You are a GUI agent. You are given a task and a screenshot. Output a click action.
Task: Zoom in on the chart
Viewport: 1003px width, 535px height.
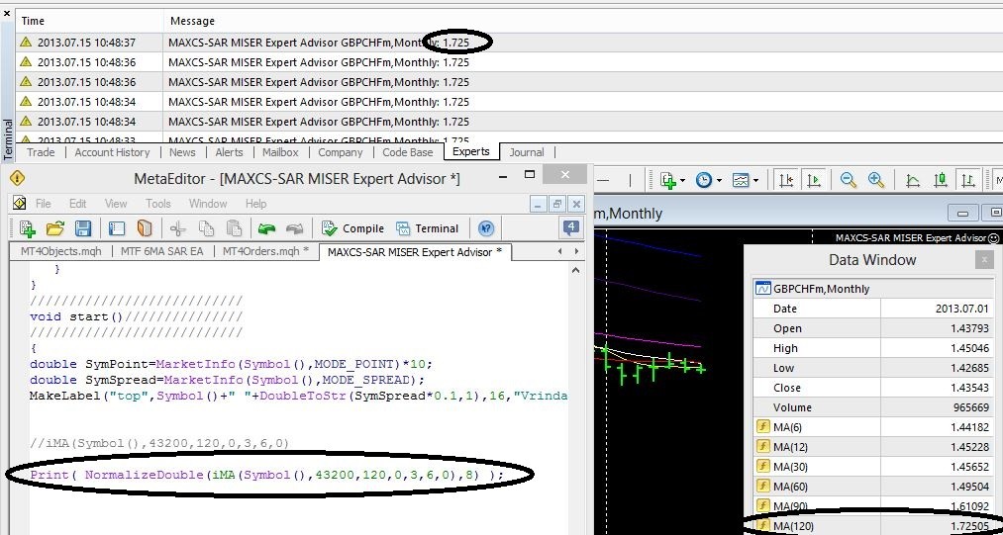[x=875, y=180]
